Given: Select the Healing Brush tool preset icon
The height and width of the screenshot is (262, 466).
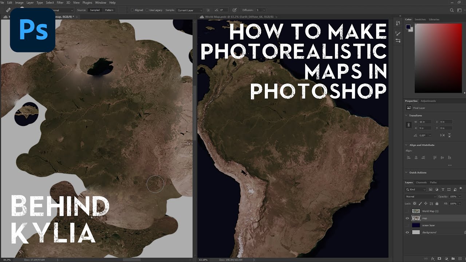Looking at the screenshot, I should point(8,10).
